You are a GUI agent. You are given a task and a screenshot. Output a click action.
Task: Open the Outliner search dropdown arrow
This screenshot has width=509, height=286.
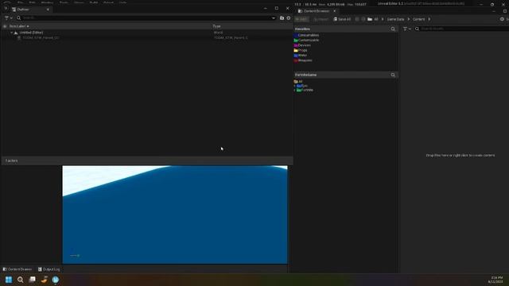(x=274, y=18)
